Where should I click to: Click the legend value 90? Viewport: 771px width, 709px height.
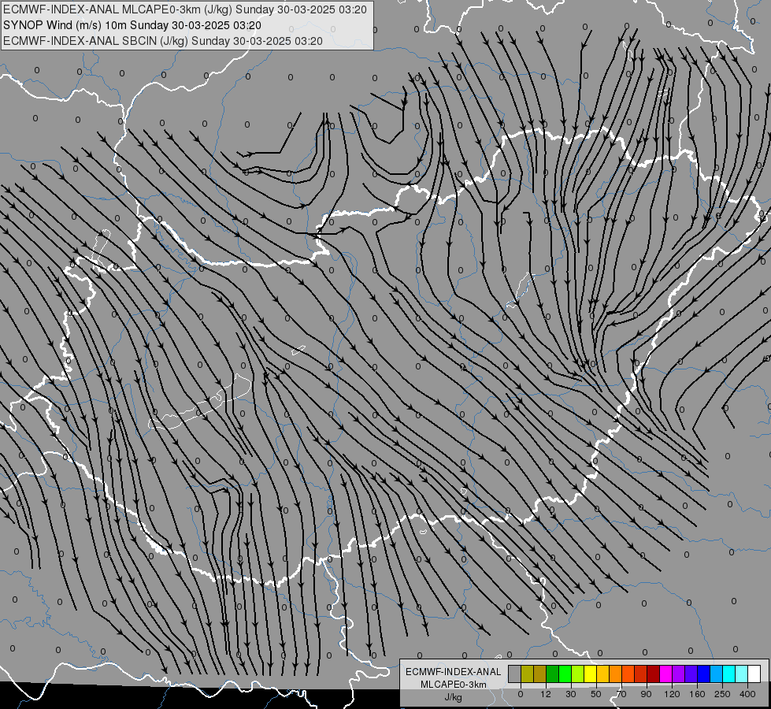click(646, 694)
